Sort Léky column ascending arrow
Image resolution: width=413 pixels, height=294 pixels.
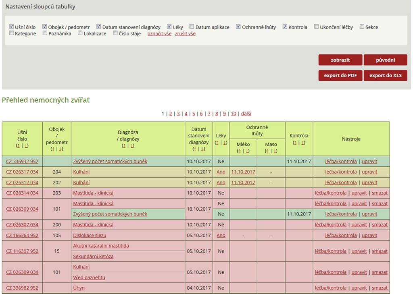click(217, 143)
